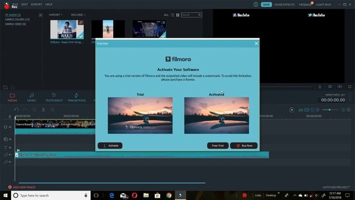Open the File menu

click(15, 4)
